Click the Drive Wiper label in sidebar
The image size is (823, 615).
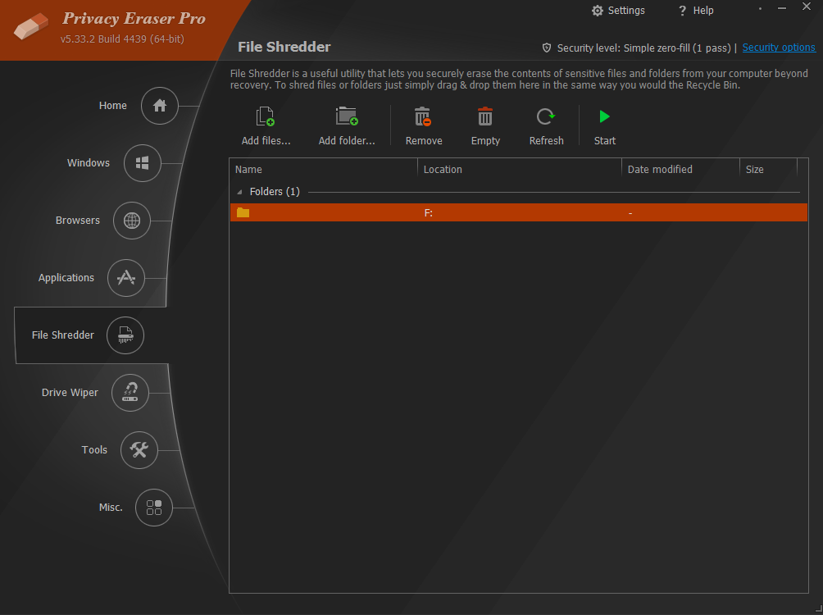70,392
